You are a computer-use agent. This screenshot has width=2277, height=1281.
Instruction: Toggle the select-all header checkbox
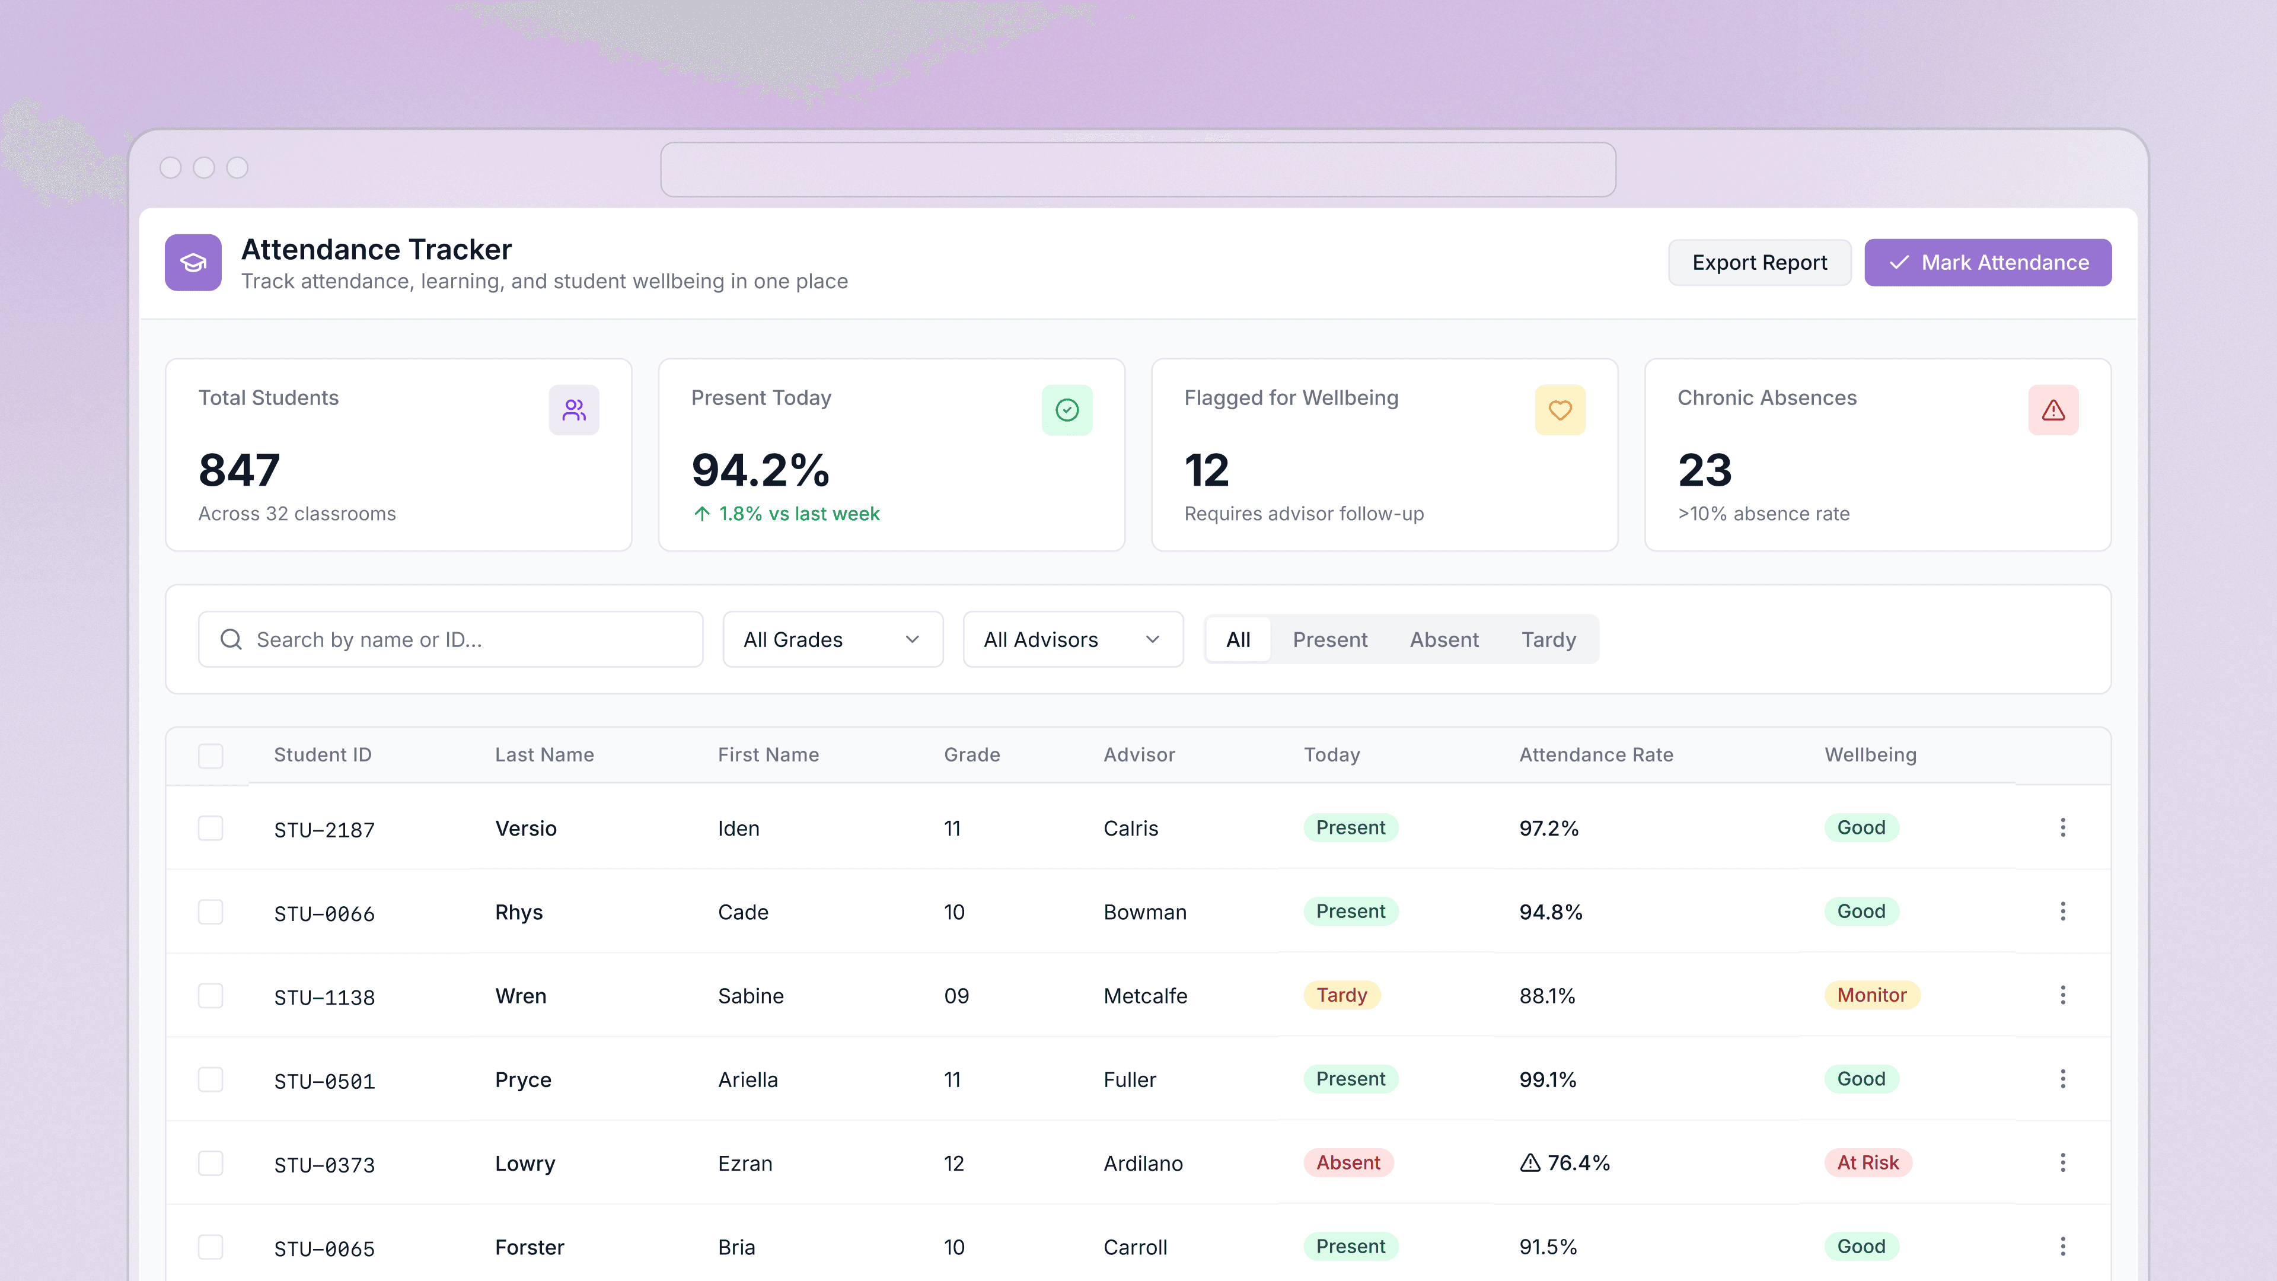pos(211,756)
